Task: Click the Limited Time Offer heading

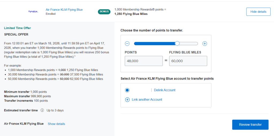Action: pos(17,28)
